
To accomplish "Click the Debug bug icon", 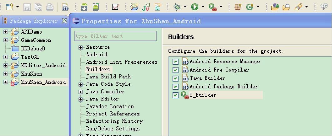I will (177, 7).
